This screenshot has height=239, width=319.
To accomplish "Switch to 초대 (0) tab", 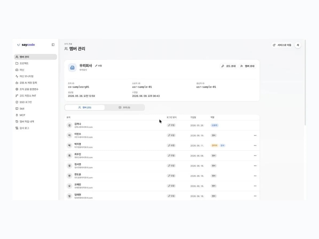I will tap(124, 107).
